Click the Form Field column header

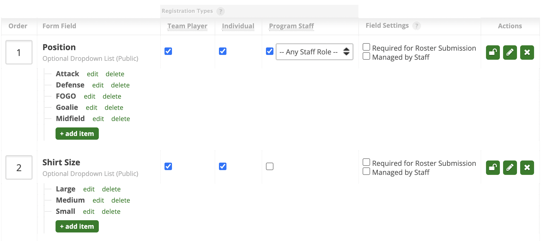point(59,26)
